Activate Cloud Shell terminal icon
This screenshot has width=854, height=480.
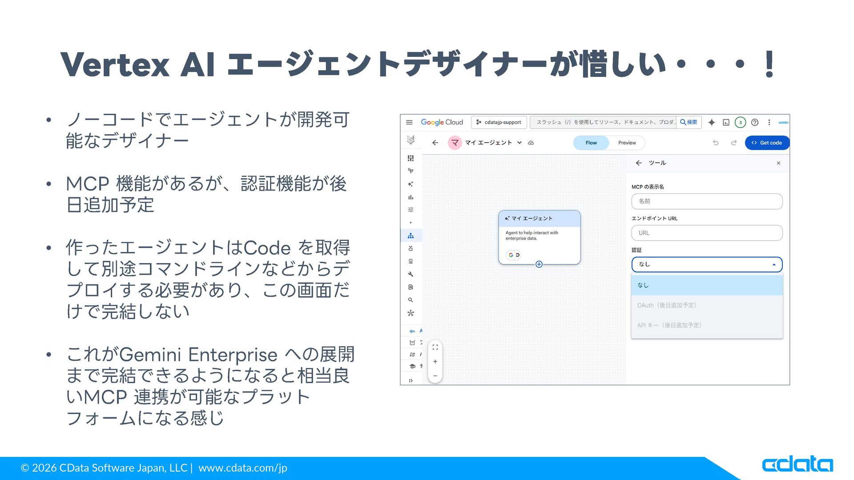pyautogui.click(x=726, y=122)
